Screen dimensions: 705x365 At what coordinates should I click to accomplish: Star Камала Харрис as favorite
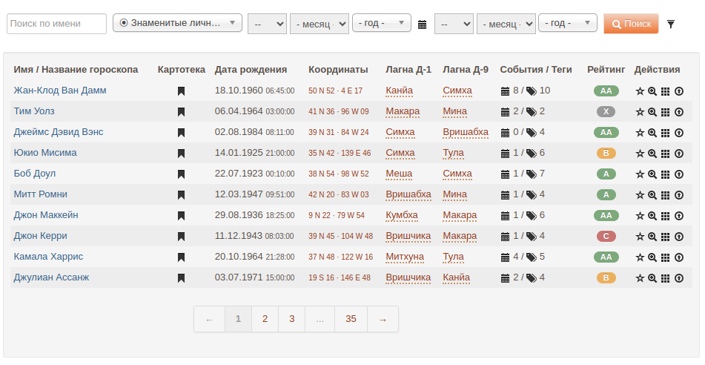point(640,257)
